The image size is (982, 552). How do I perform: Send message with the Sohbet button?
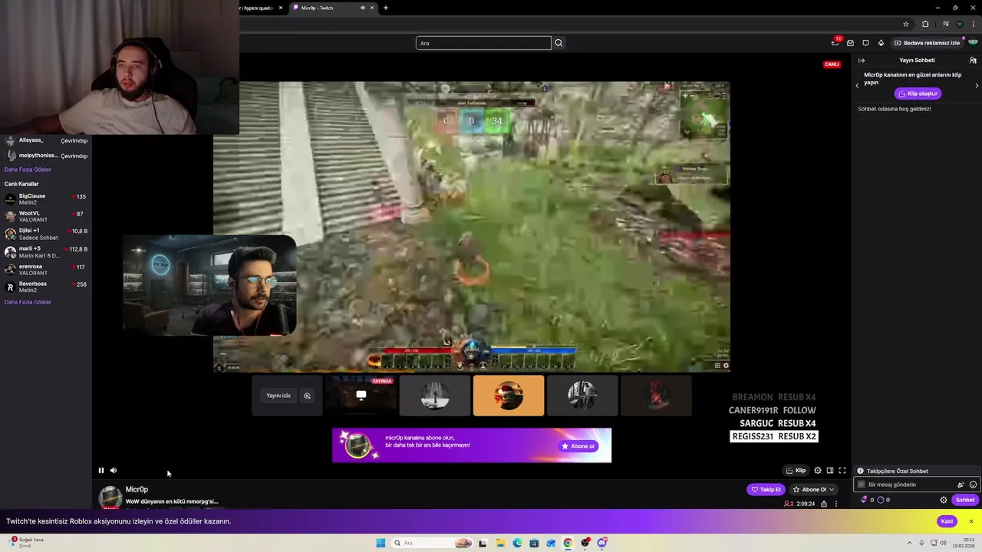click(965, 500)
